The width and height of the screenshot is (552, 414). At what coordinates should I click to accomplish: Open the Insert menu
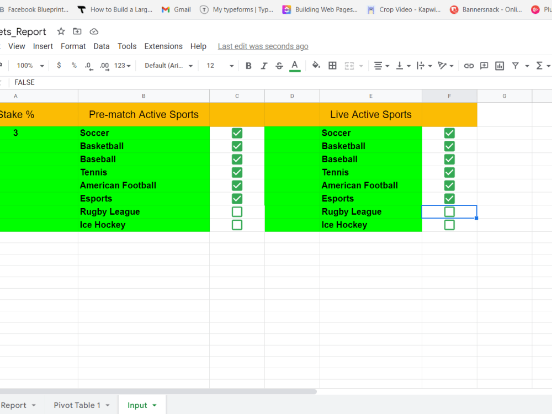(x=43, y=46)
